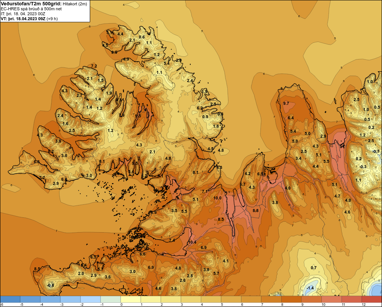This screenshot has height=307, width=382.
Task: Click the legend swatch between 11 and 12
Action: (352, 299)
